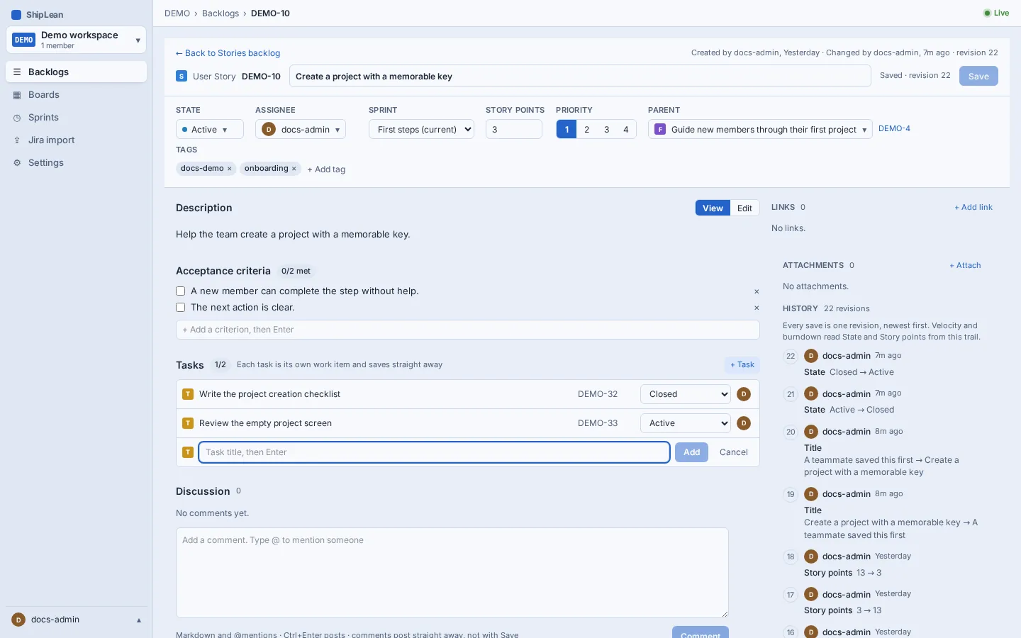Screen dimensions: 1021x638
Task: Click the Boards grid icon in sidebar
Action: tap(17, 95)
